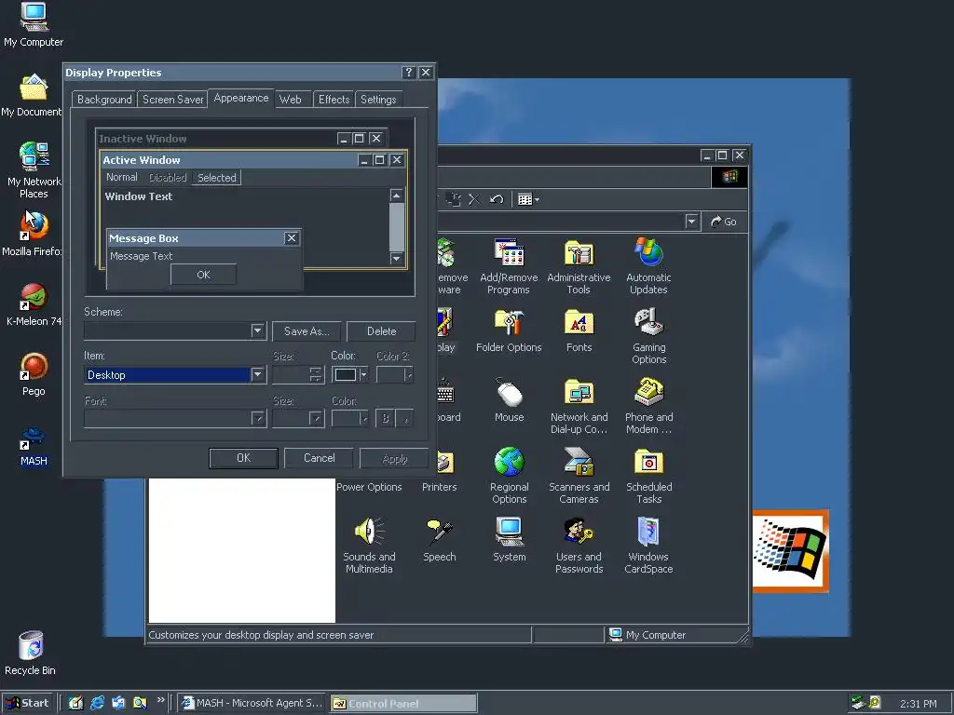The image size is (954, 715).
Task: Switch to the Web tab
Action: (291, 99)
